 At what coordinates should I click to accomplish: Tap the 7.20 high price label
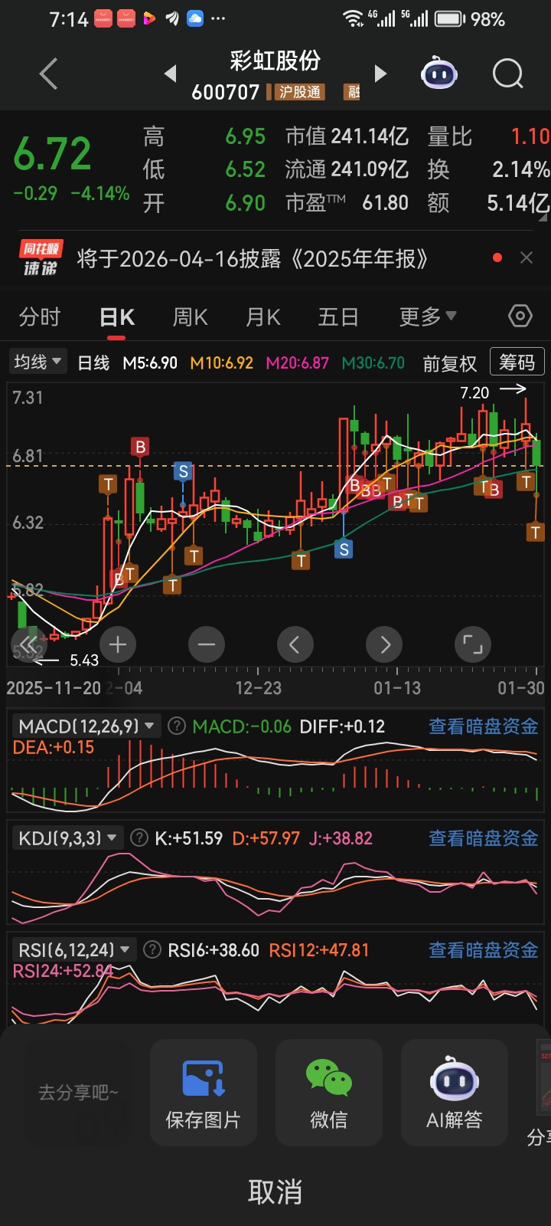[x=474, y=392]
